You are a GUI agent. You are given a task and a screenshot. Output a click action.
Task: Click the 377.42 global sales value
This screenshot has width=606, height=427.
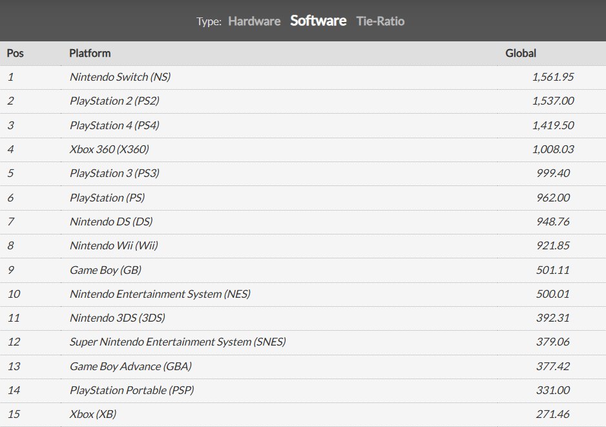click(553, 366)
